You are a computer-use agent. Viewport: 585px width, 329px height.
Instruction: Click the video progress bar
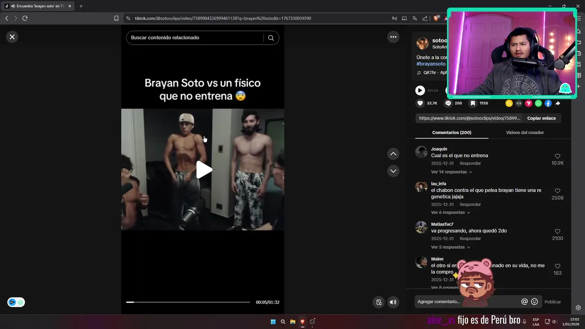pyautogui.click(x=188, y=302)
